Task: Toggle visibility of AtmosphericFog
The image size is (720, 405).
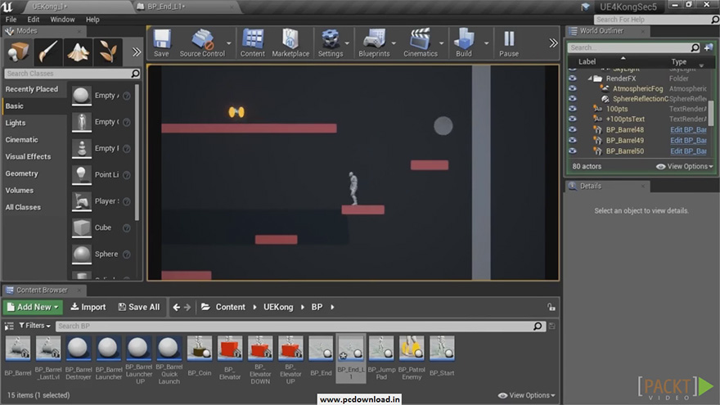Action: click(573, 88)
